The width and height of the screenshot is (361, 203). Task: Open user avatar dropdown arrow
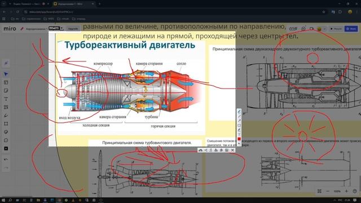pos(325,29)
